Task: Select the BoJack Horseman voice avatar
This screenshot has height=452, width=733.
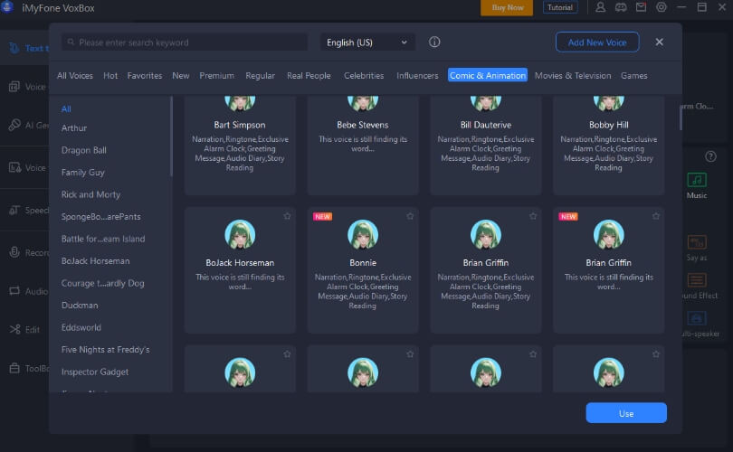Action: click(x=240, y=234)
